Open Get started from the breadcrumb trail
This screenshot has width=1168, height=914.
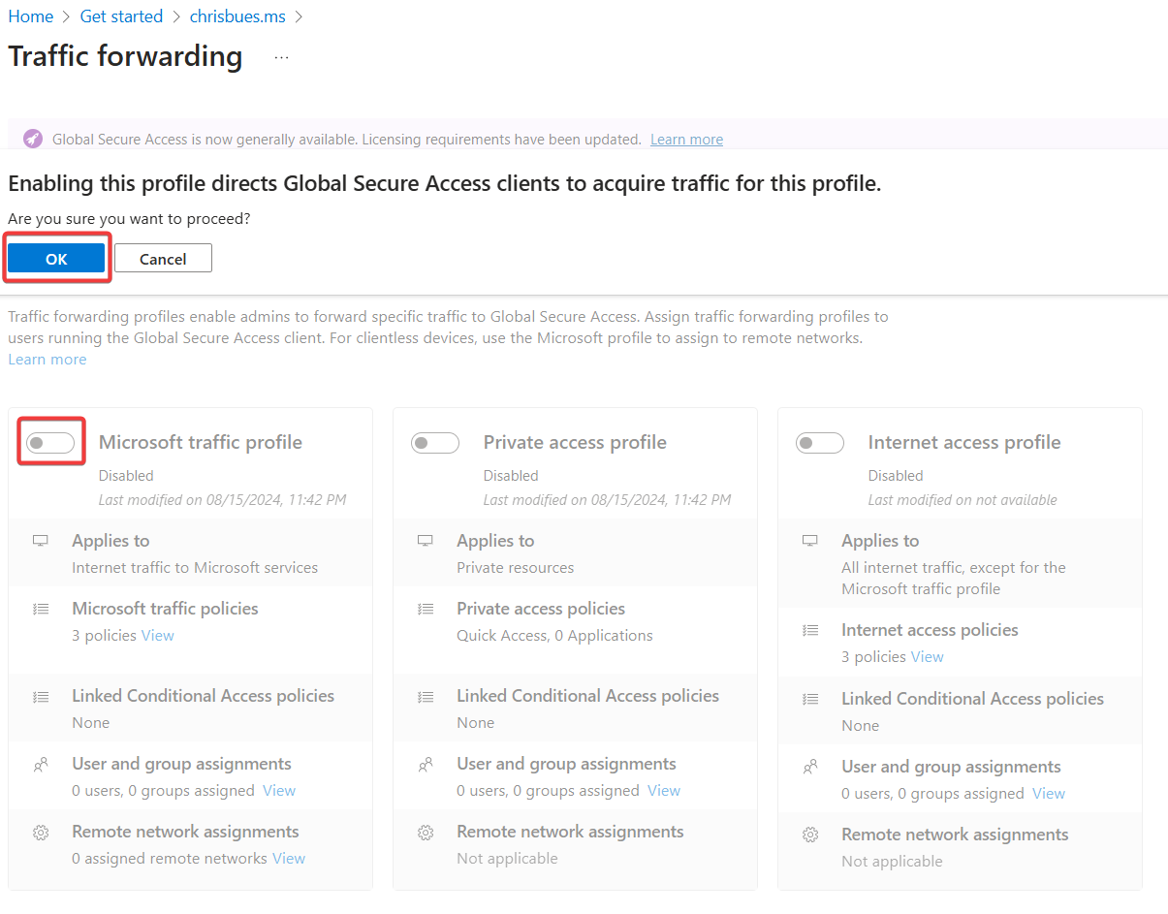121,16
